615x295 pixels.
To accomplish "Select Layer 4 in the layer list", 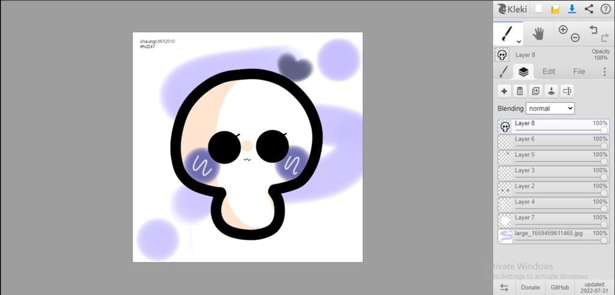I will click(553, 205).
